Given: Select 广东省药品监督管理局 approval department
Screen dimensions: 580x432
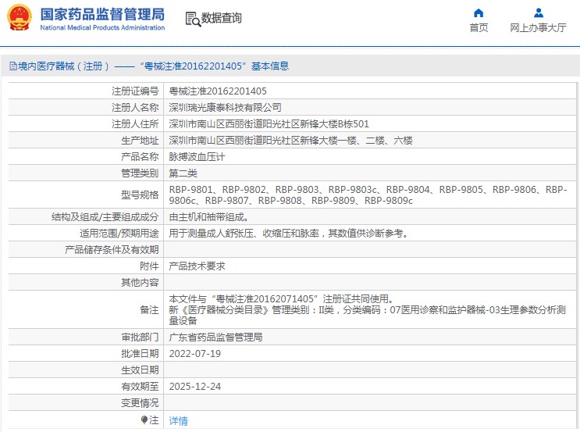Looking at the screenshot, I should [215, 337].
